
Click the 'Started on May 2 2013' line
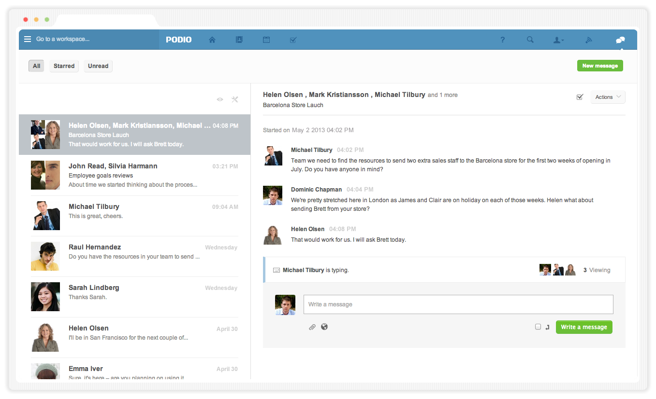click(x=308, y=130)
